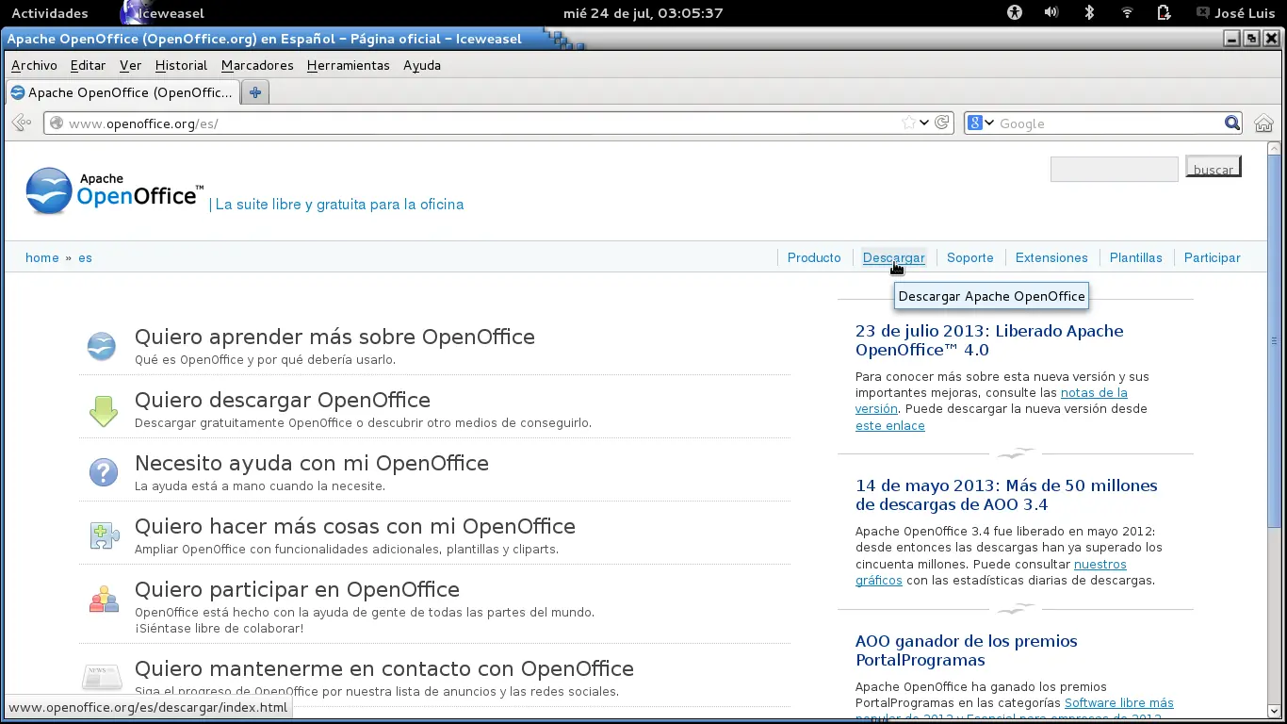Click the Apache OpenOffice logo
This screenshot has height=724, width=1287.
(114, 191)
